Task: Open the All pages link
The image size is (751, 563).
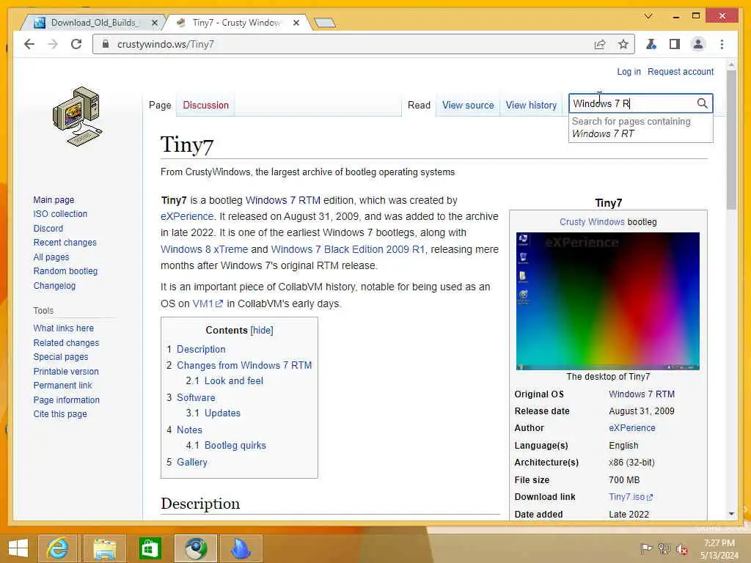Action: point(51,257)
